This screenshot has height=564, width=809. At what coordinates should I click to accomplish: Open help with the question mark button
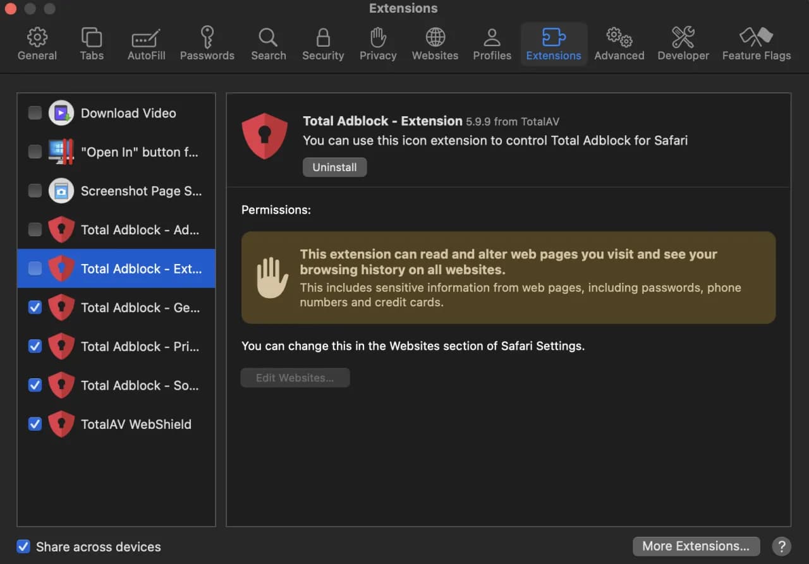(x=782, y=546)
